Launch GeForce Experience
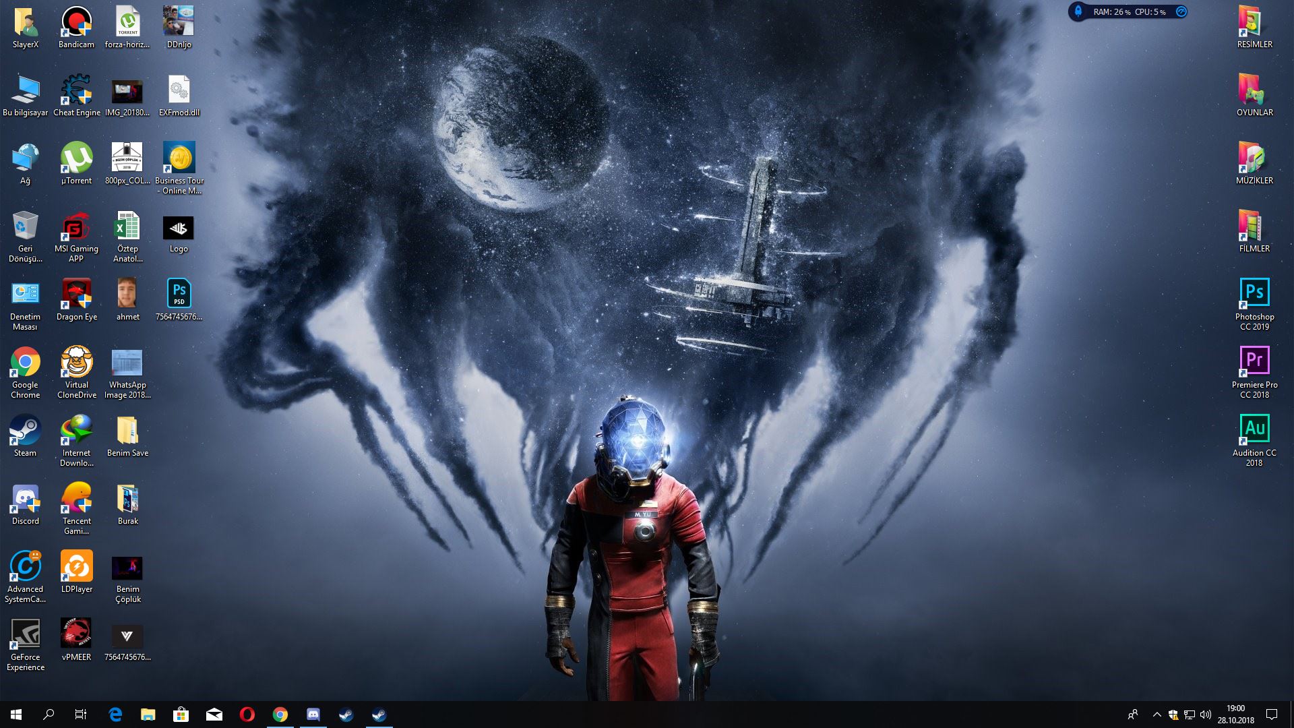Viewport: 1294px width, 728px height. point(26,644)
